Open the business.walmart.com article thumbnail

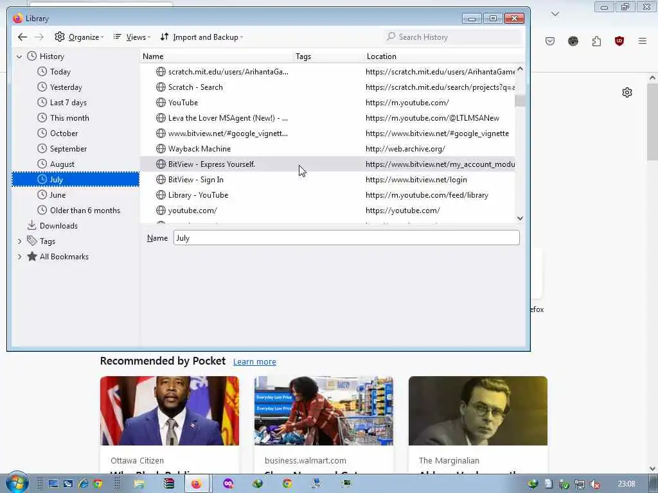point(324,411)
